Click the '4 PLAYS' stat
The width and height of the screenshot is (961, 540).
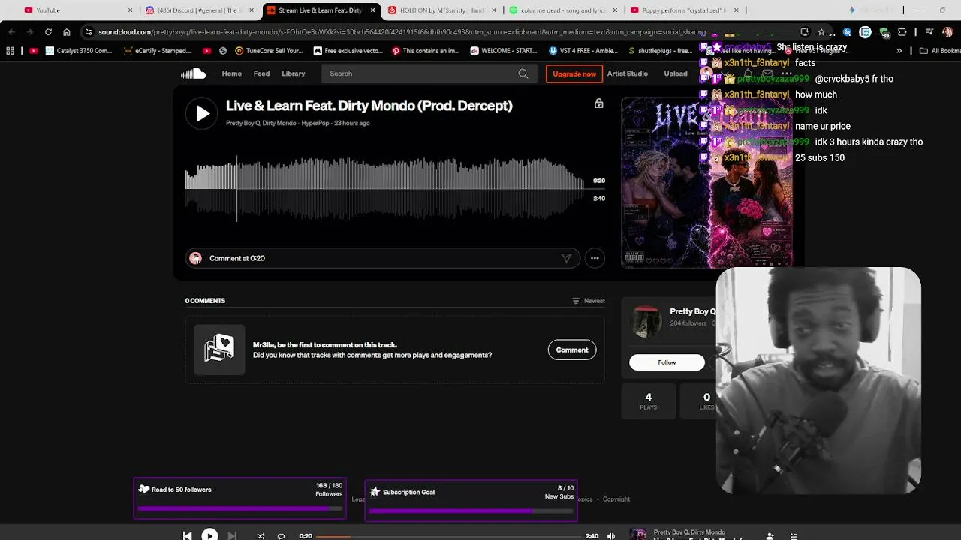pos(648,400)
